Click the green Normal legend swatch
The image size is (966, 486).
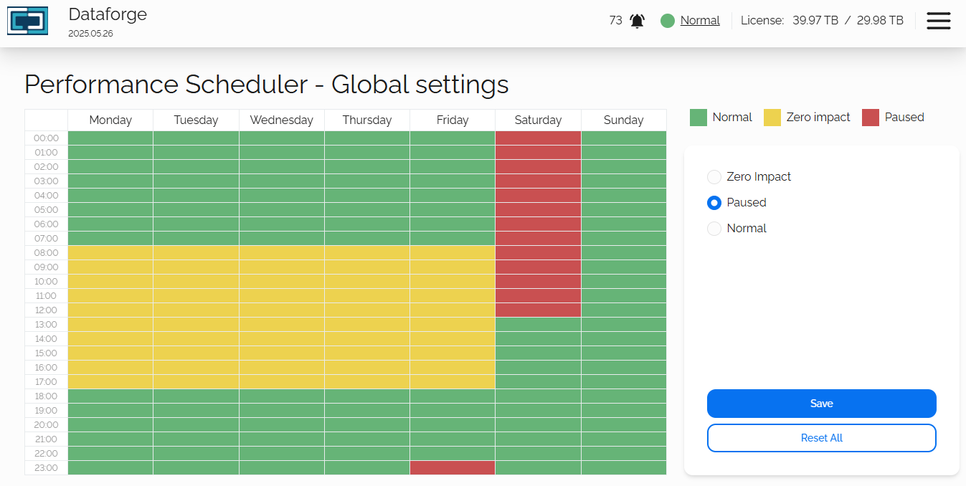pos(699,118)
